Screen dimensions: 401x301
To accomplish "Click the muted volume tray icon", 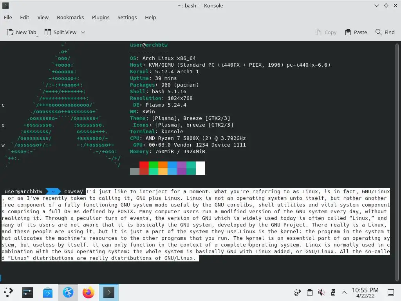I will [x=321, y=292].
